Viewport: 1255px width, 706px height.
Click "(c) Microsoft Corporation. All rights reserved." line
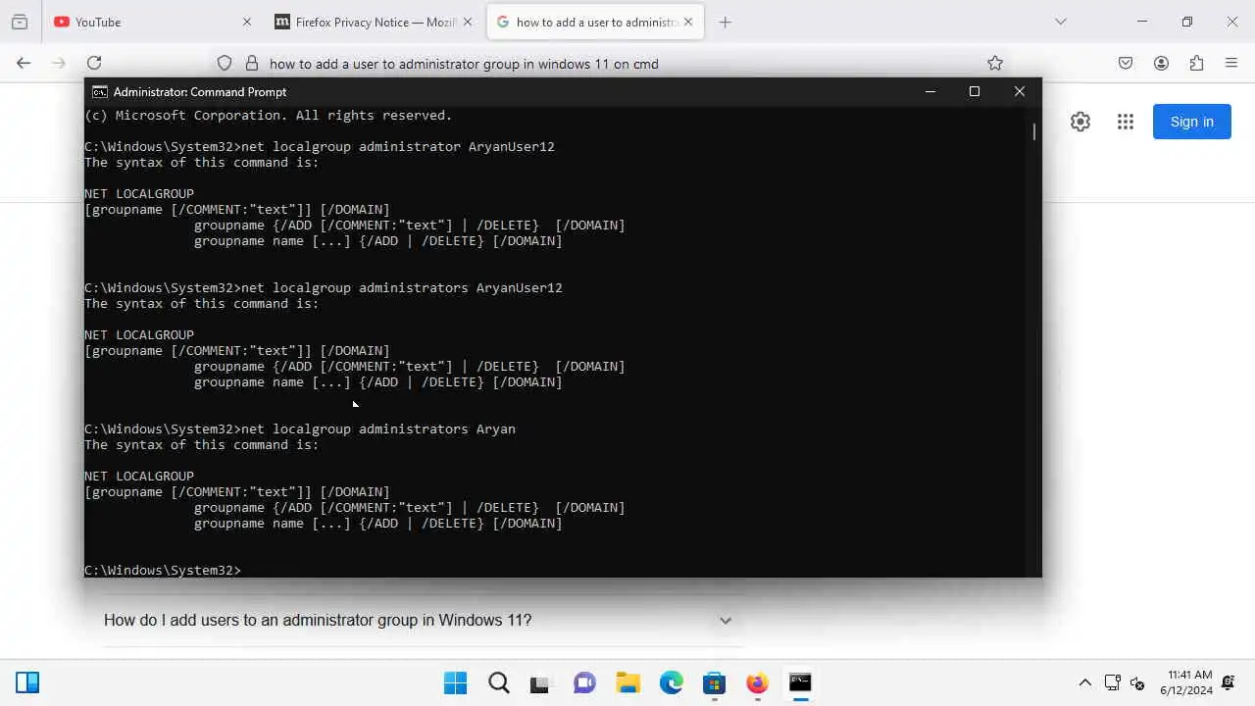[269, 115]
